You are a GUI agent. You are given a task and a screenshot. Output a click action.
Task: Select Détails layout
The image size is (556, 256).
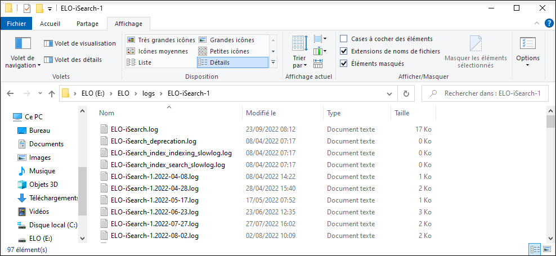coord(232,62)
